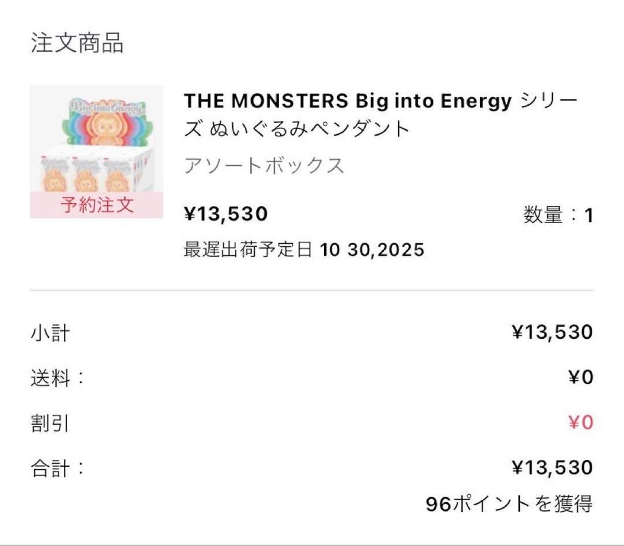The image size is (624, 546).
Task: Click the 数量：1 quantity indicator
Action: click(x=558, y=215)
